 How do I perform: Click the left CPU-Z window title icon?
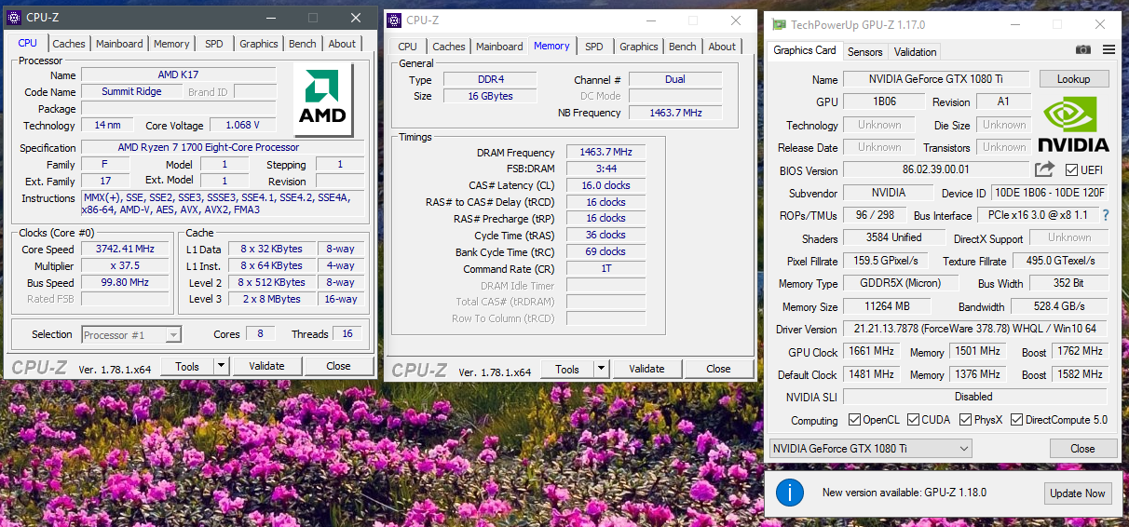pos(14,18)
